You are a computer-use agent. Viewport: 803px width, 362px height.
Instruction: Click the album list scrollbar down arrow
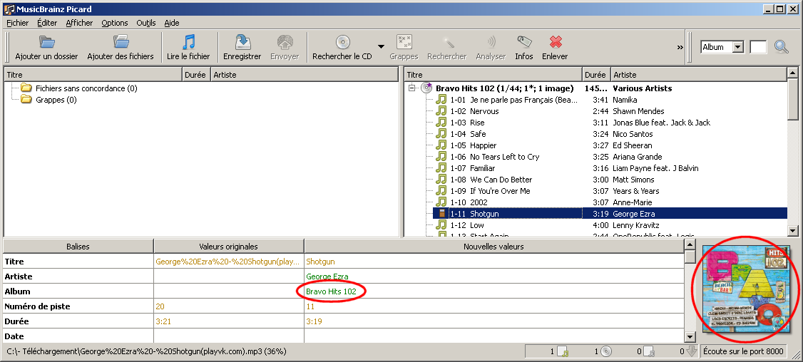click(x=793, y=231)
